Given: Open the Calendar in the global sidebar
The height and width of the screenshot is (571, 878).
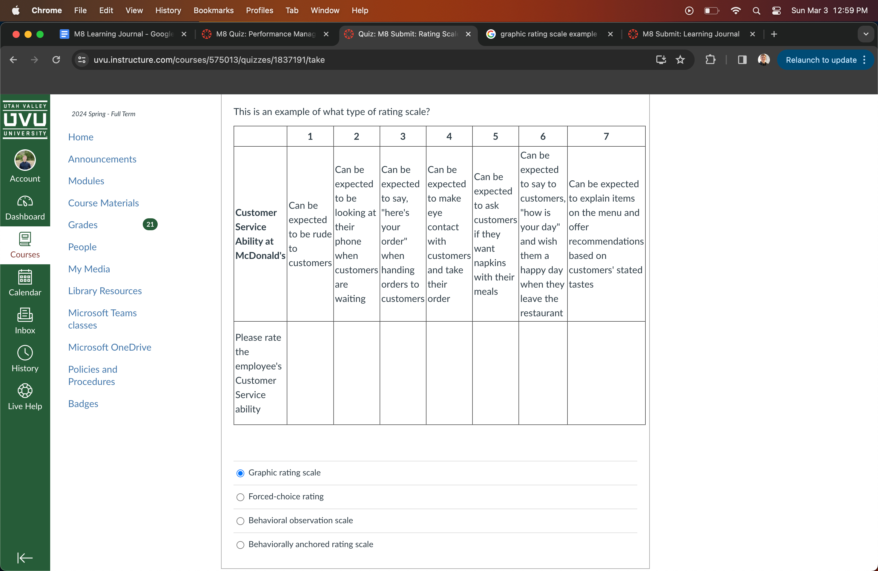Looking at the screenshot, I should (x=25, y=283).
